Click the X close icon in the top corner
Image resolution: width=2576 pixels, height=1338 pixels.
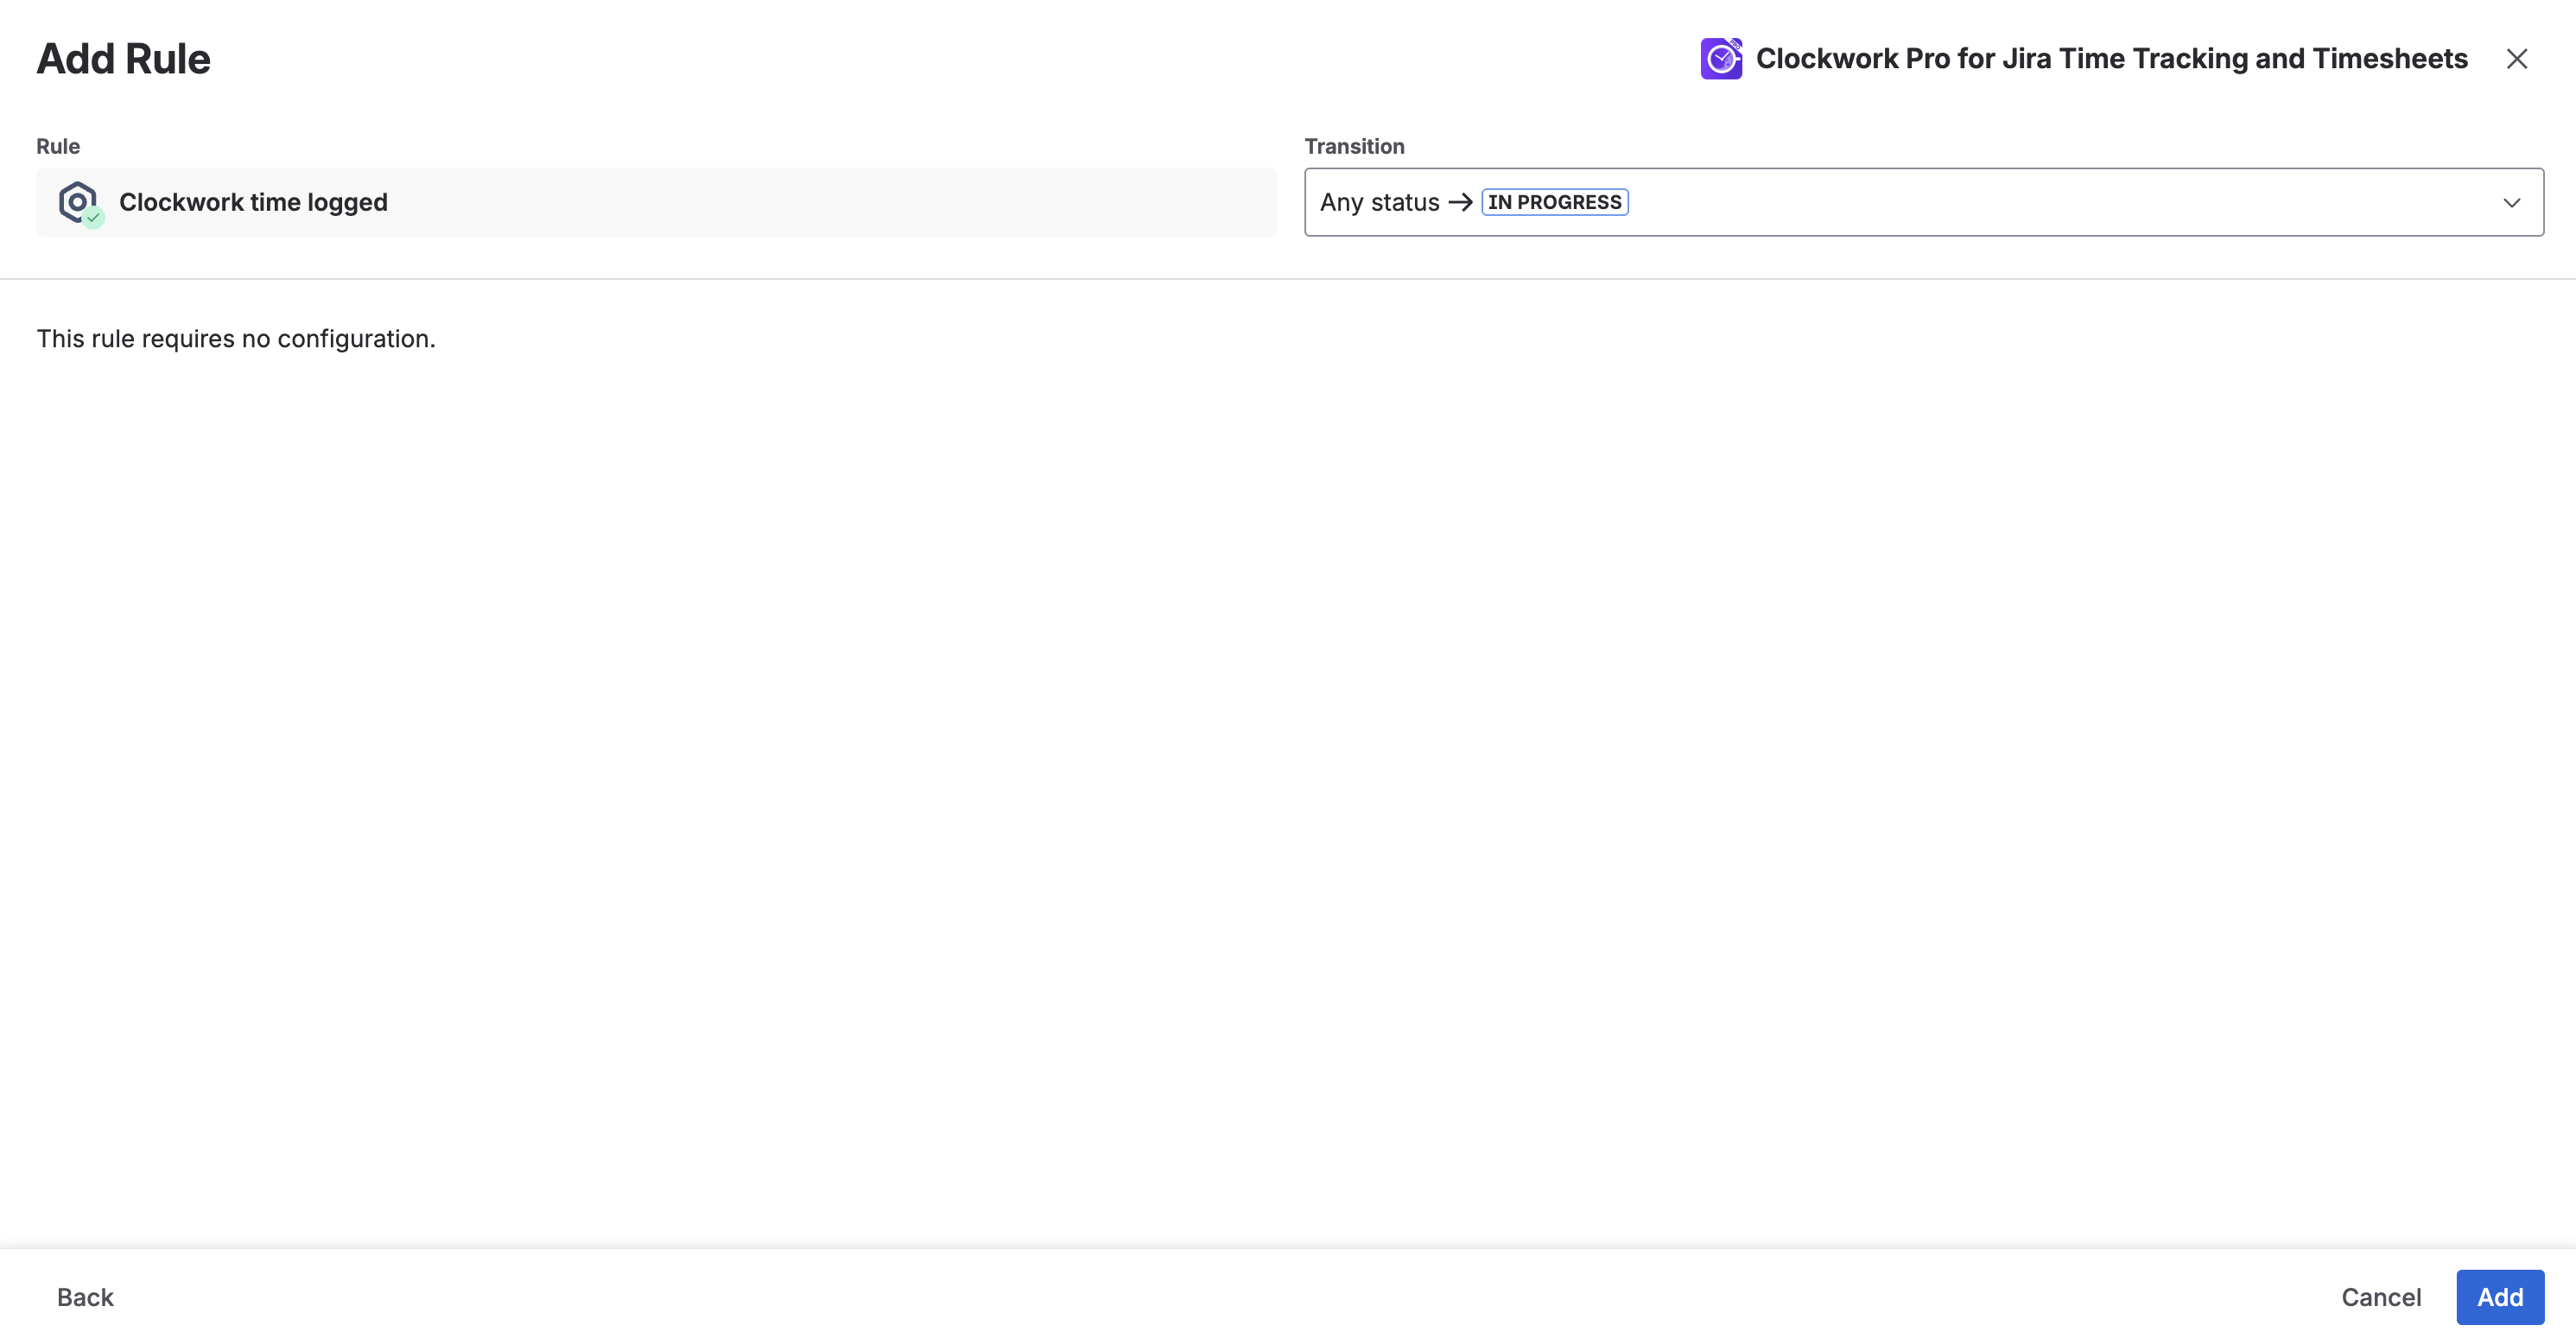click(x=2516, y=58)
